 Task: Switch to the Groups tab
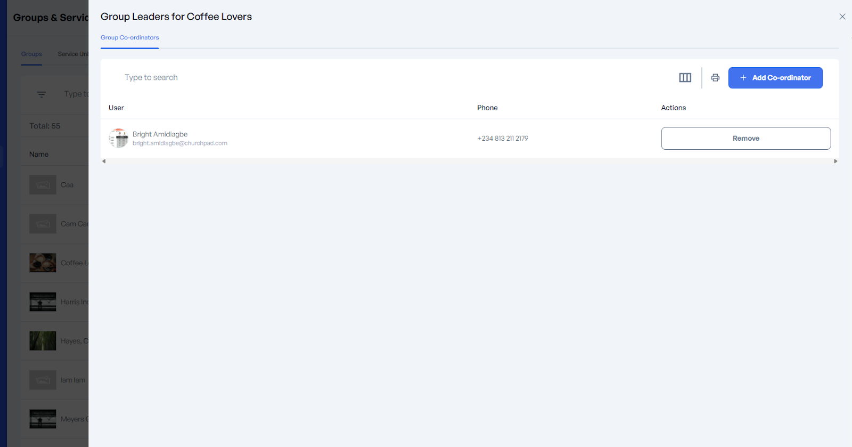[x=31, y=54]
